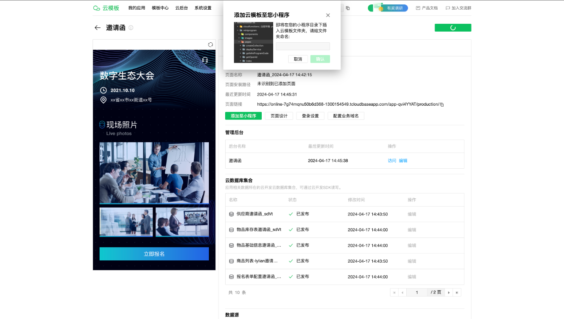This screenshot has height=319, width=564.
Task: Click copy icon next to top input
Action: point(348,8)
